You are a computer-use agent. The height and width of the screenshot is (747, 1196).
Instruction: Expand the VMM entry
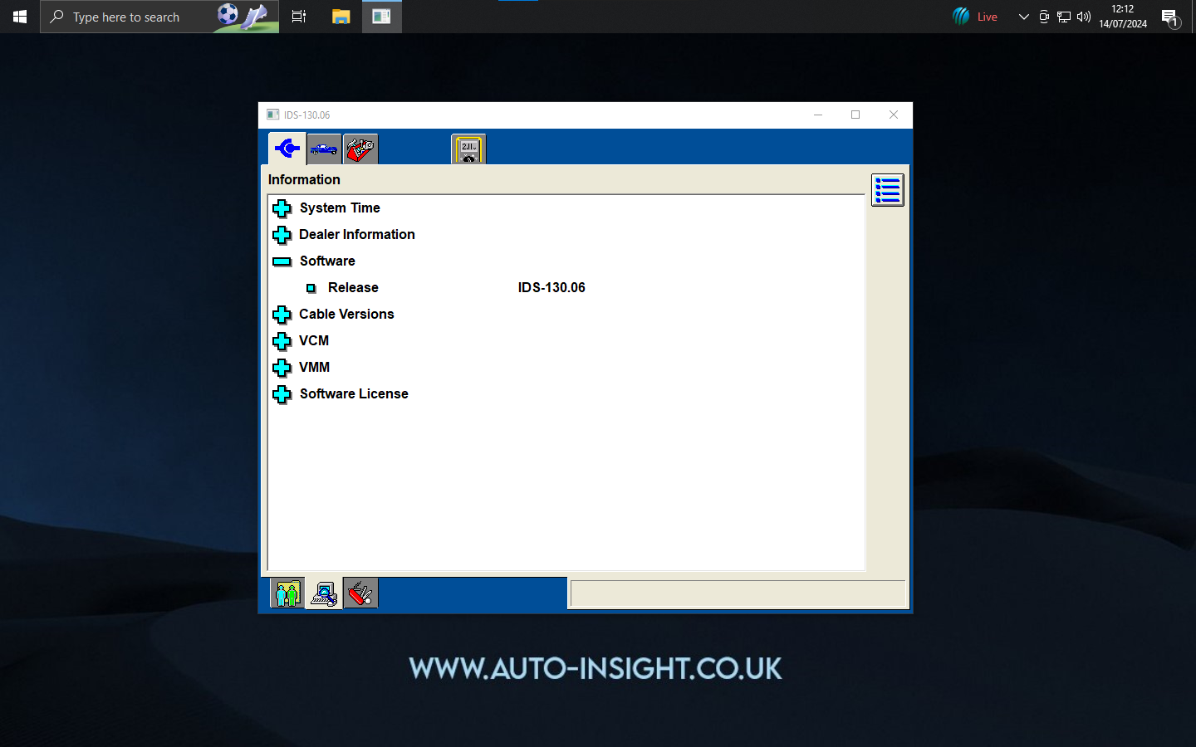tap(282, 368)
